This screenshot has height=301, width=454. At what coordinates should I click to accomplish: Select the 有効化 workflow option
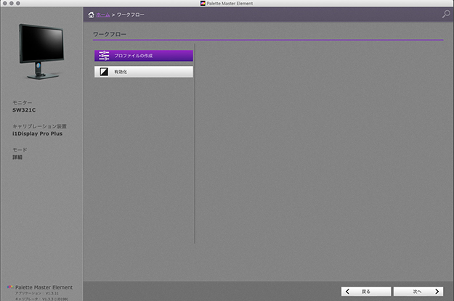pyautogui.click(x=144, y=72)
